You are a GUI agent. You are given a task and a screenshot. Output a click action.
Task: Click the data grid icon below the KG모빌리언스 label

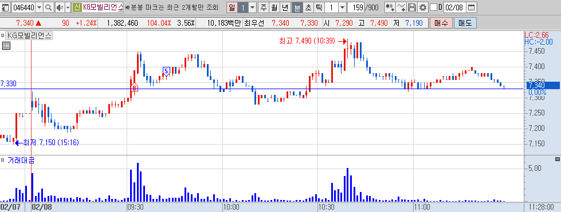click(x=6, y=45)
